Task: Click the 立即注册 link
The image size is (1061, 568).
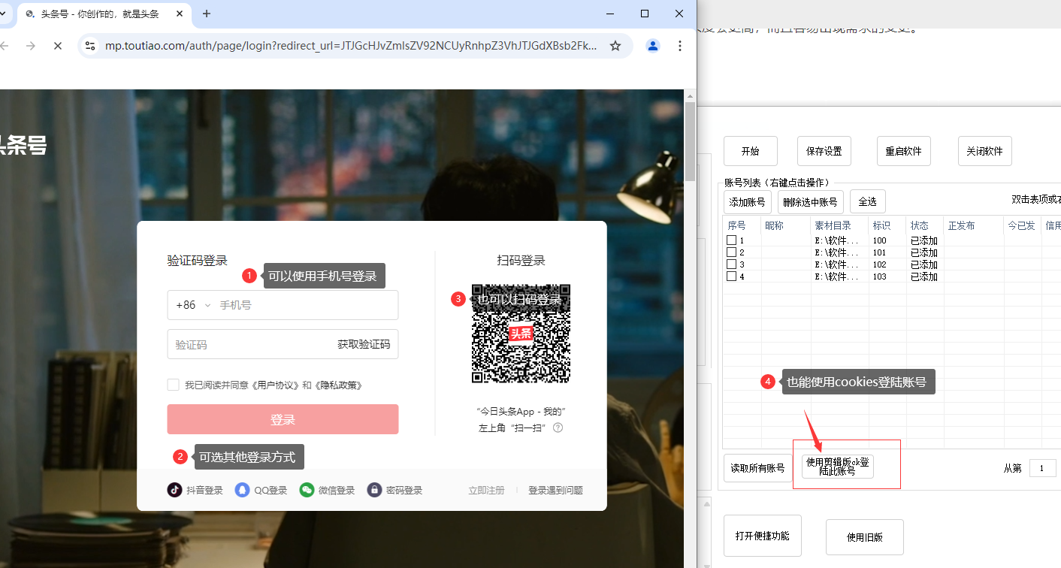Action: (486, 491)
